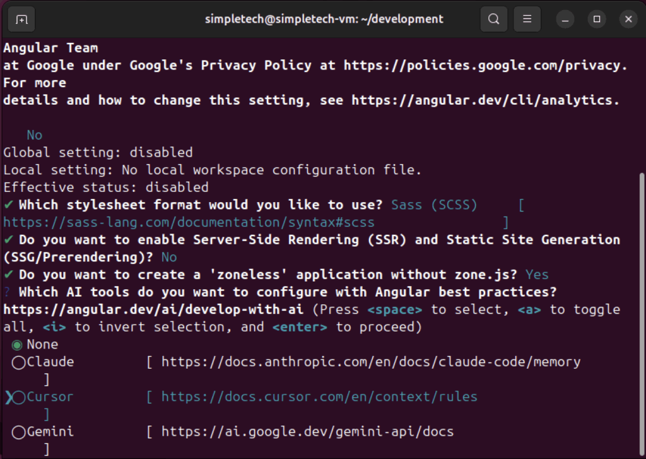Click the green checkmark beside stylesheet format question

pos(8,205)
